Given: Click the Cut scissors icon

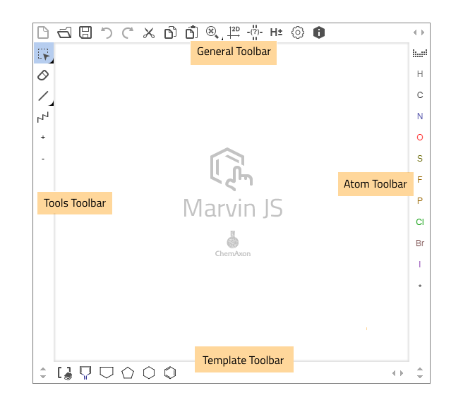Looking at the screenshot, I should pyautogui.click(x=149, y=32).
